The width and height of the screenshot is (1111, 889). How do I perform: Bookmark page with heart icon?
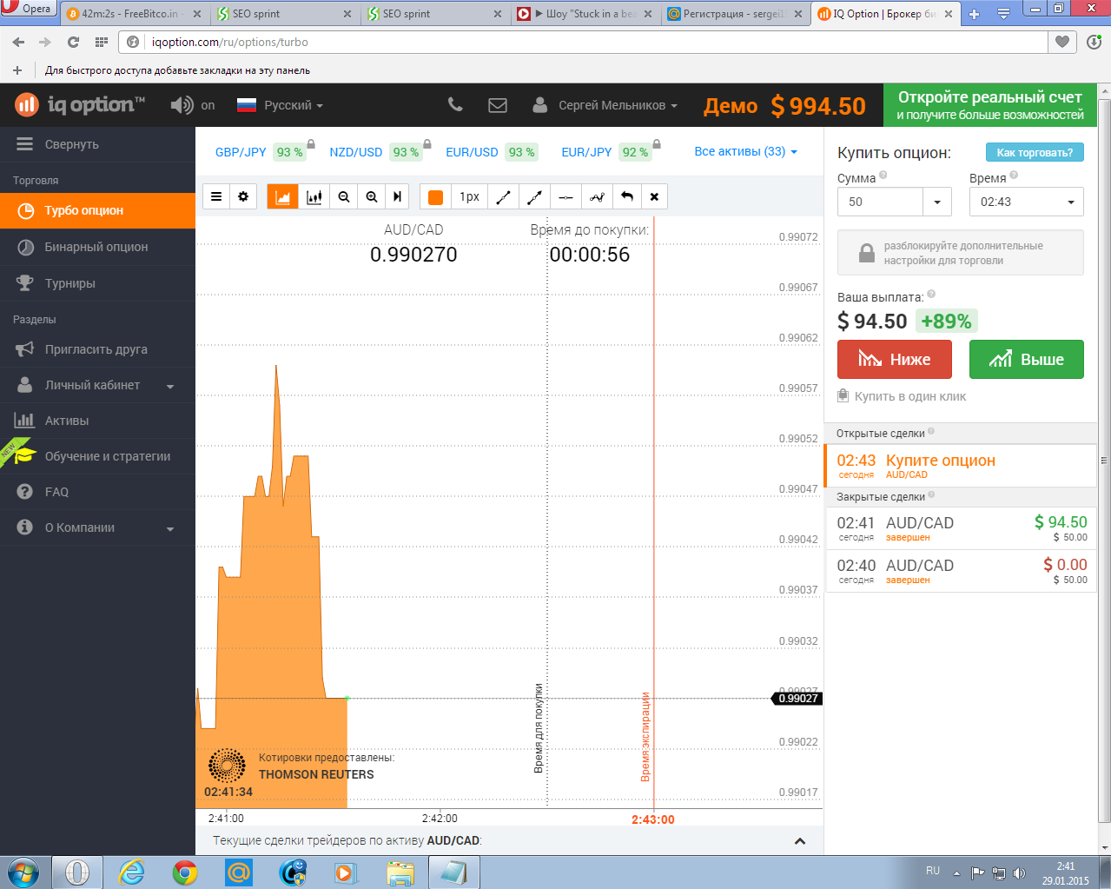tap(1062, 42)
